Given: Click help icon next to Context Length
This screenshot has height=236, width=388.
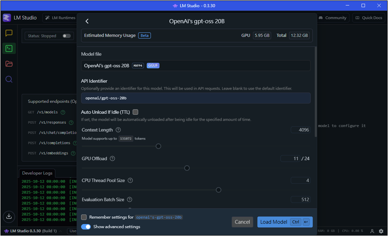Looking at the screenshot, I should (118, 130).
